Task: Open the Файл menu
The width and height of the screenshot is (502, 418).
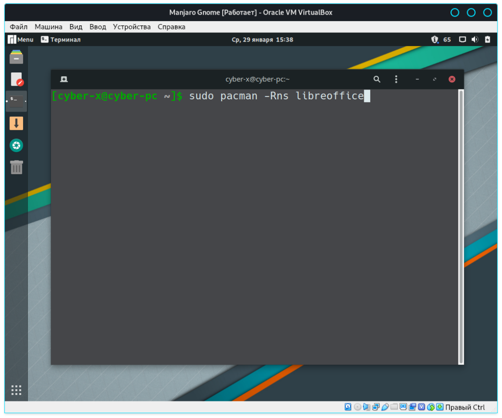Action: [x=19, y=27]
